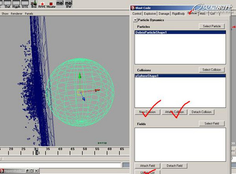The width and height of the screenshot is (236, 174).
Task: Click the Attach Field button
Action: pyautogui.click(x=147, y=166)
